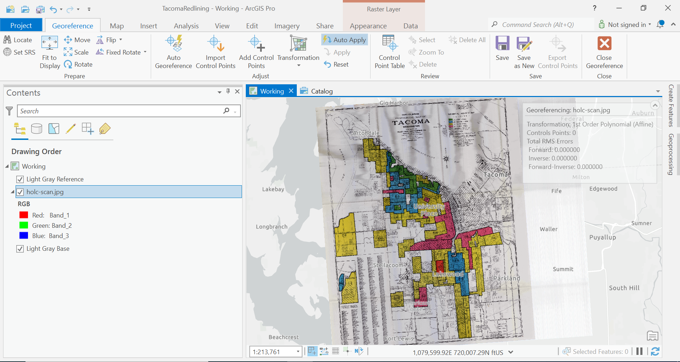Open the Transformation options
Screen dimensions: 680x362
coord(298,52)
